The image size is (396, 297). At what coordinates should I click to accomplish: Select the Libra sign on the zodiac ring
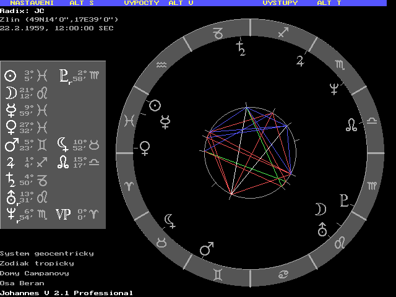click(371, 121)
